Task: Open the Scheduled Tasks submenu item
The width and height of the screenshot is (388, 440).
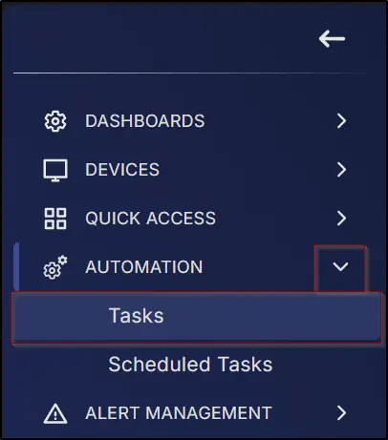Action: click(x=190, y=365)
